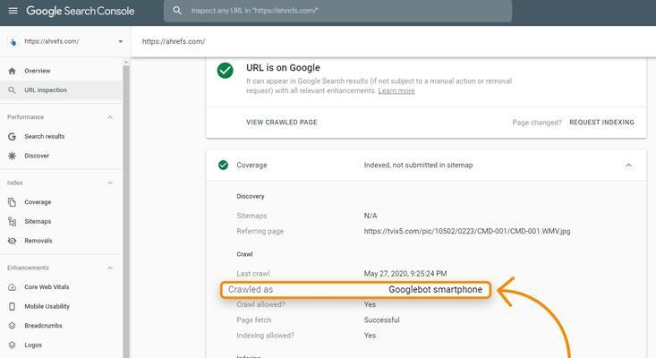Click the Removals crossed-eye icon

point(13,241)
